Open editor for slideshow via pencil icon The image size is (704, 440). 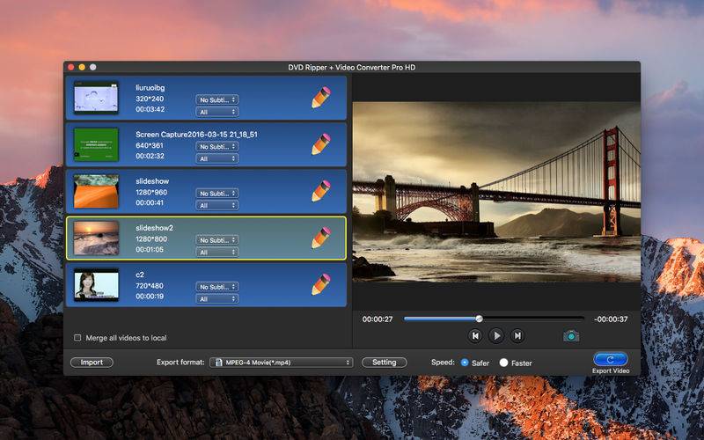321,191
